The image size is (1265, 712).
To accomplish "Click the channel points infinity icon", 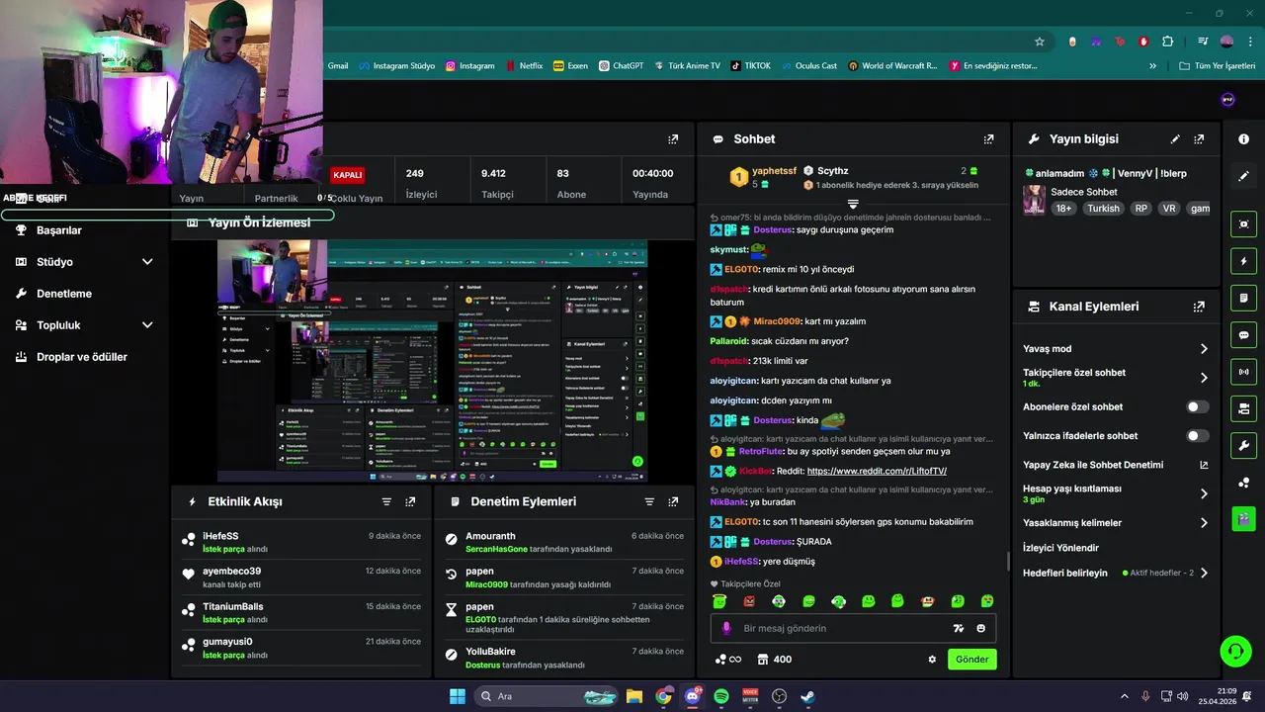I will tap(727, 660).
